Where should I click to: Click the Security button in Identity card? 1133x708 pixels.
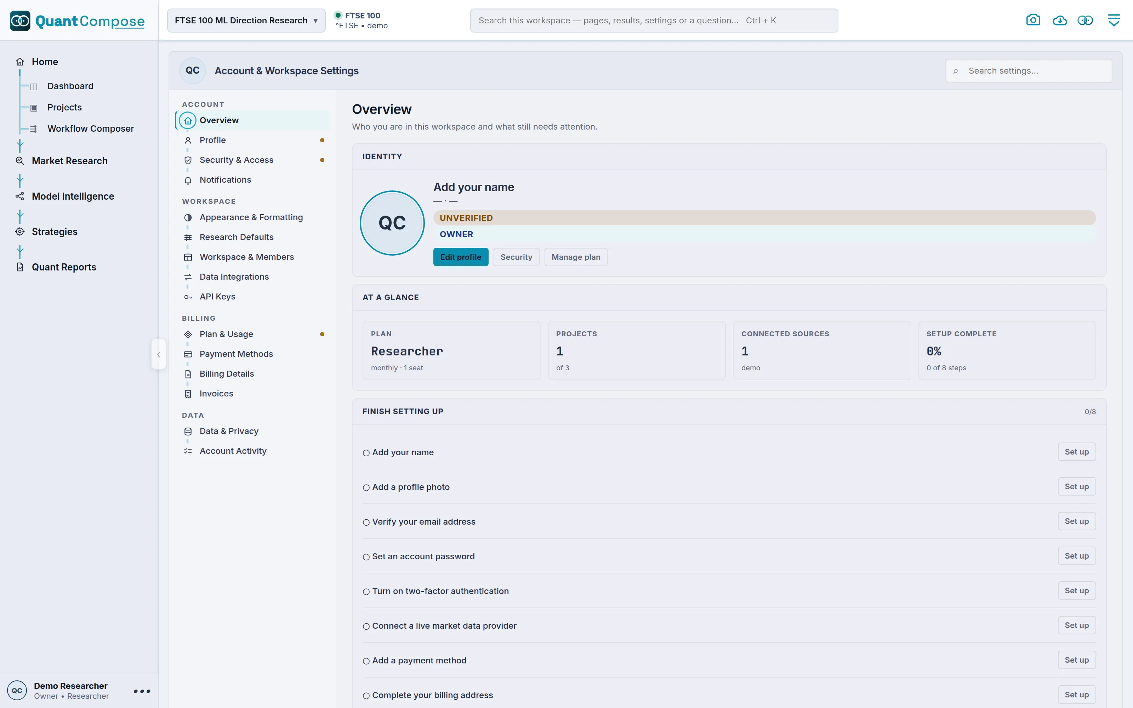516,257
